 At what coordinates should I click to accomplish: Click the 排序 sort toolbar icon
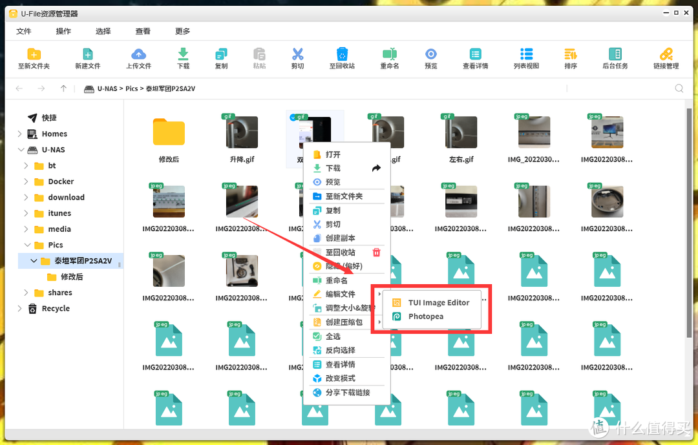(x=569, y=58)
